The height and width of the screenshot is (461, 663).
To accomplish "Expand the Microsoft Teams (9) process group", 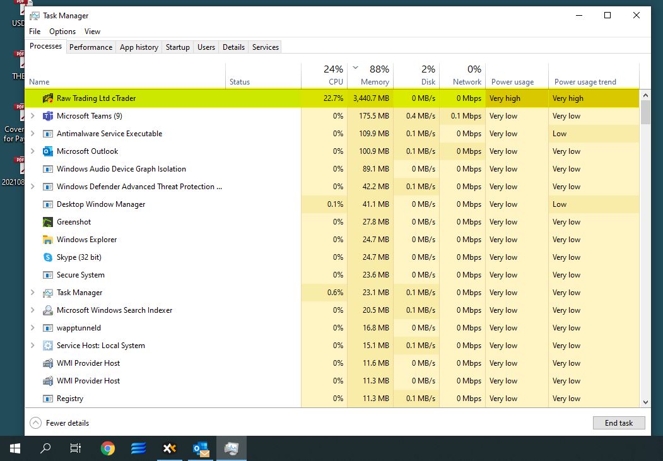I will (x=33, y=116).
